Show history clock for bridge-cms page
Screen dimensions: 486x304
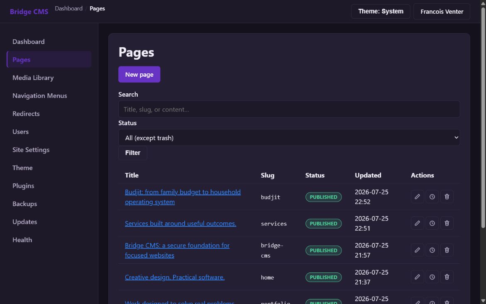point(432,250)
